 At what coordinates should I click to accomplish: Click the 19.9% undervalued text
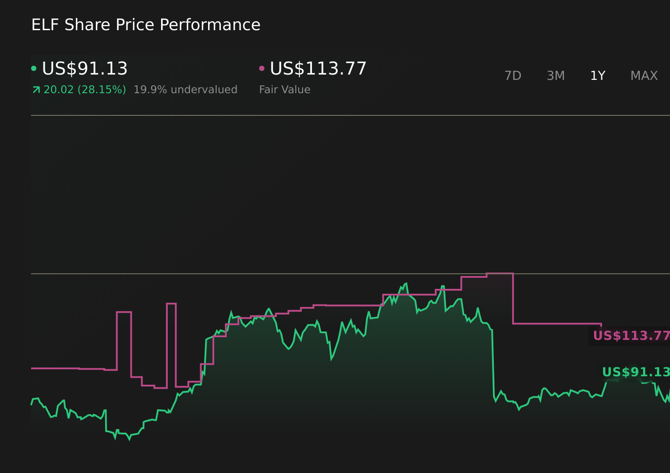[185, 89]
